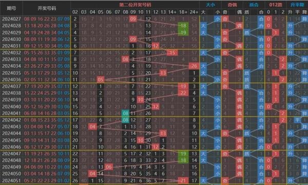Click red 04 cell in row 2024050
Screen dimensions: 308x185
(x=92, y=174)
